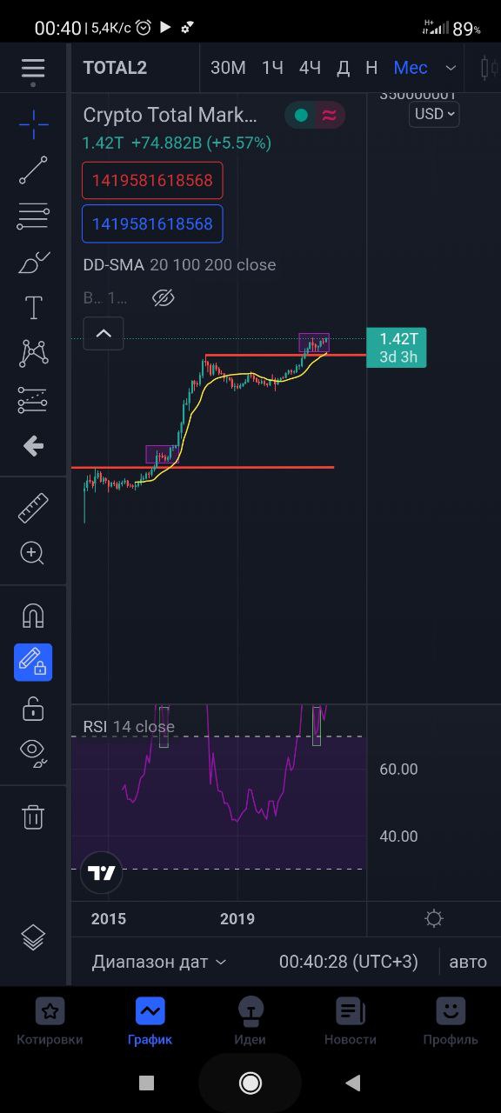Select the crosshair cursor tool
Image resolution: width=501 pixels, height=1113 pixels.
pyautogui.click(x=33, y=124)
